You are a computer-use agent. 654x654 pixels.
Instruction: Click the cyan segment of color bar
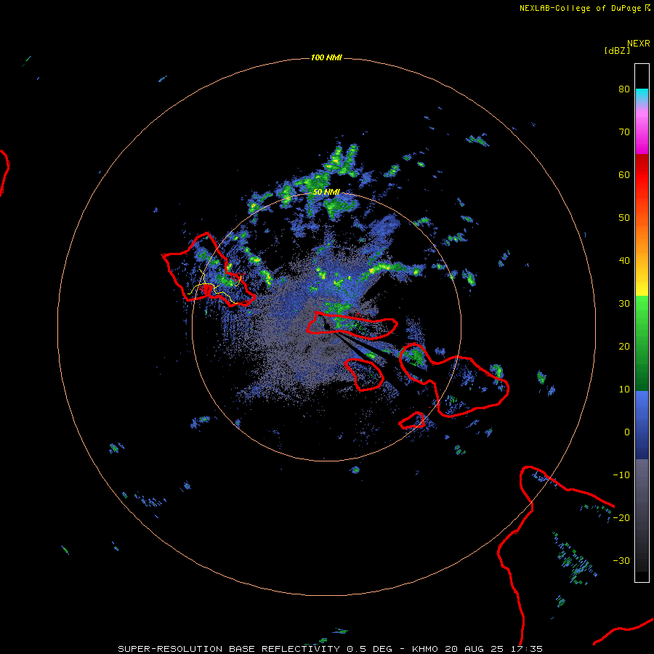pos(642,95)
